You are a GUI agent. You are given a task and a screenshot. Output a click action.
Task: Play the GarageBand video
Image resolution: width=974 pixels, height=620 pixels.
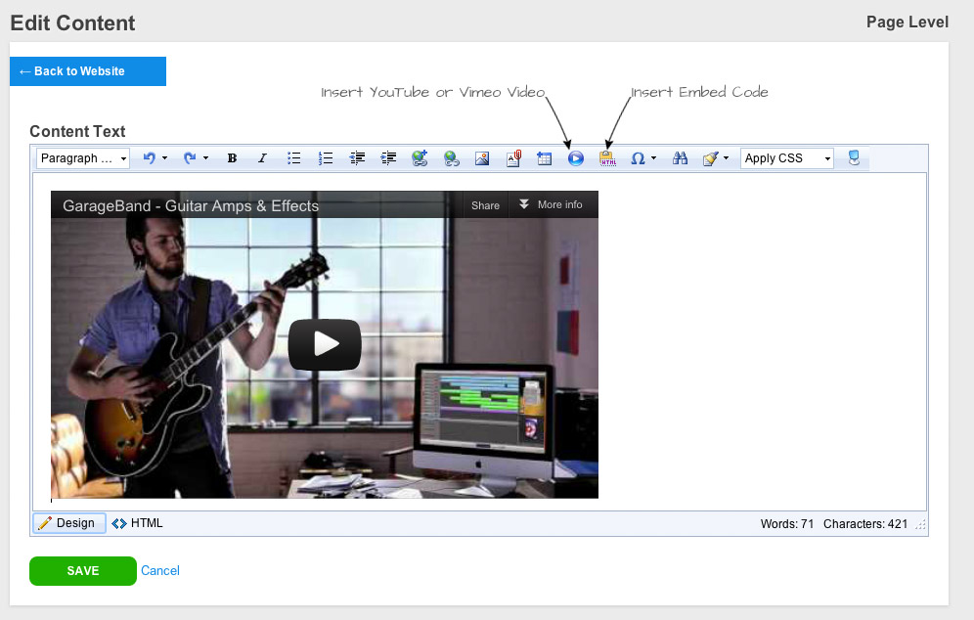[x=325, y=345]
